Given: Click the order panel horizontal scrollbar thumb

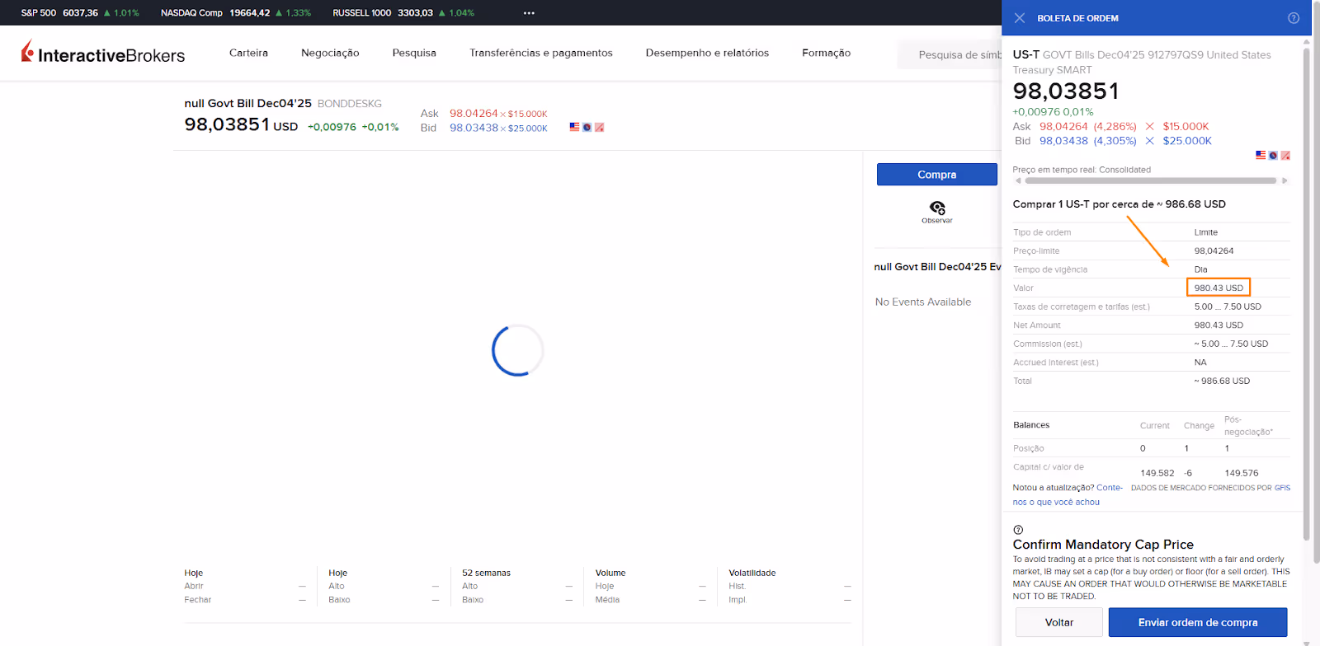Looking at the screenshot, I should [1150, 180].
